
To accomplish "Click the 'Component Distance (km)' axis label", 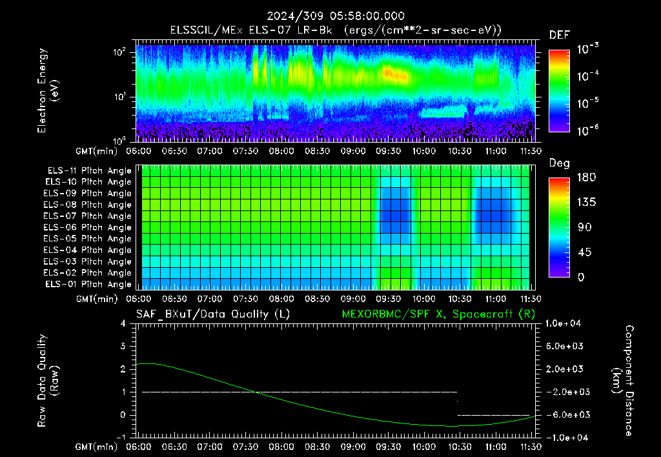I will pyautogui.click(x=623, y=381).
